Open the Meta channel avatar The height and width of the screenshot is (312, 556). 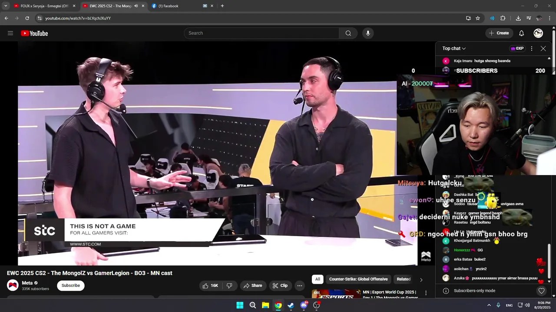click(13, 285)
